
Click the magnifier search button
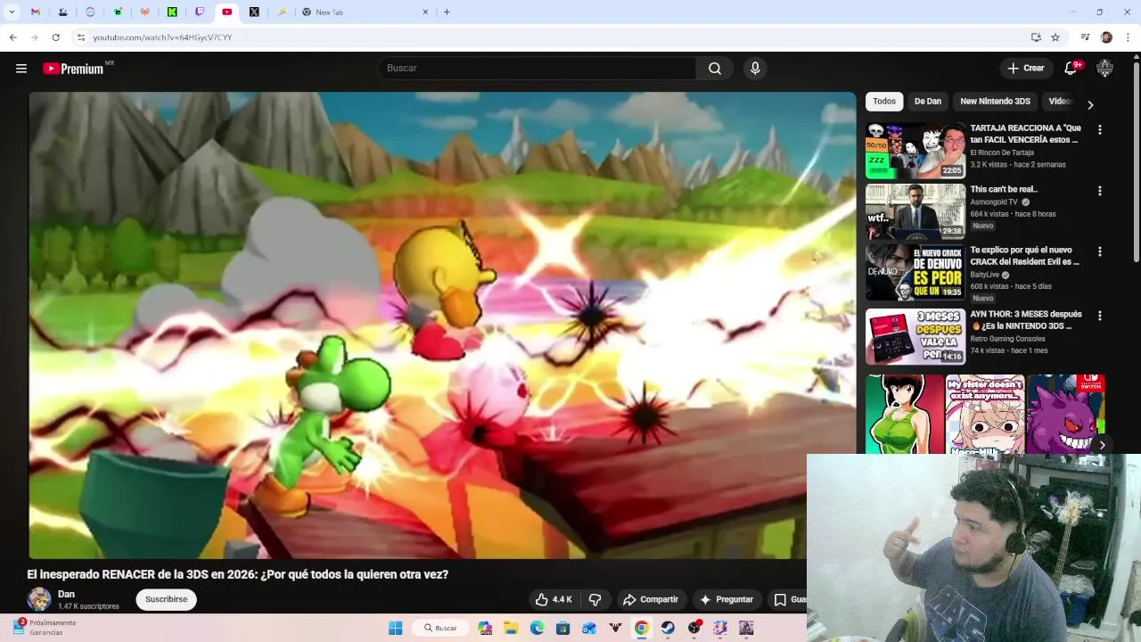point(715,69)
